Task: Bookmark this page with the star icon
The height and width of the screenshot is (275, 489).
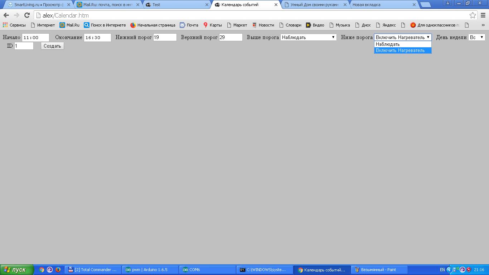Action: [473, 15]
